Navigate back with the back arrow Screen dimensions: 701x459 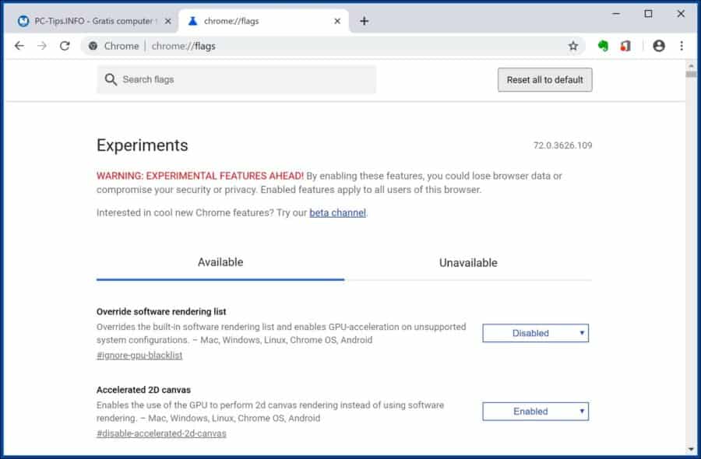point(19,46)
